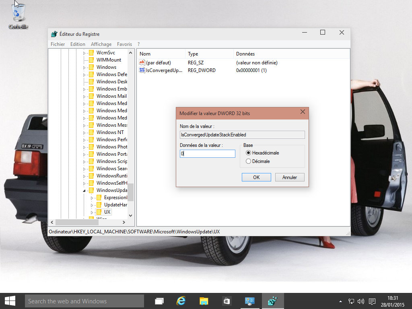412x309 pixels.
Task: Click the Task View taskbar icon
Action: click(159, 301)
